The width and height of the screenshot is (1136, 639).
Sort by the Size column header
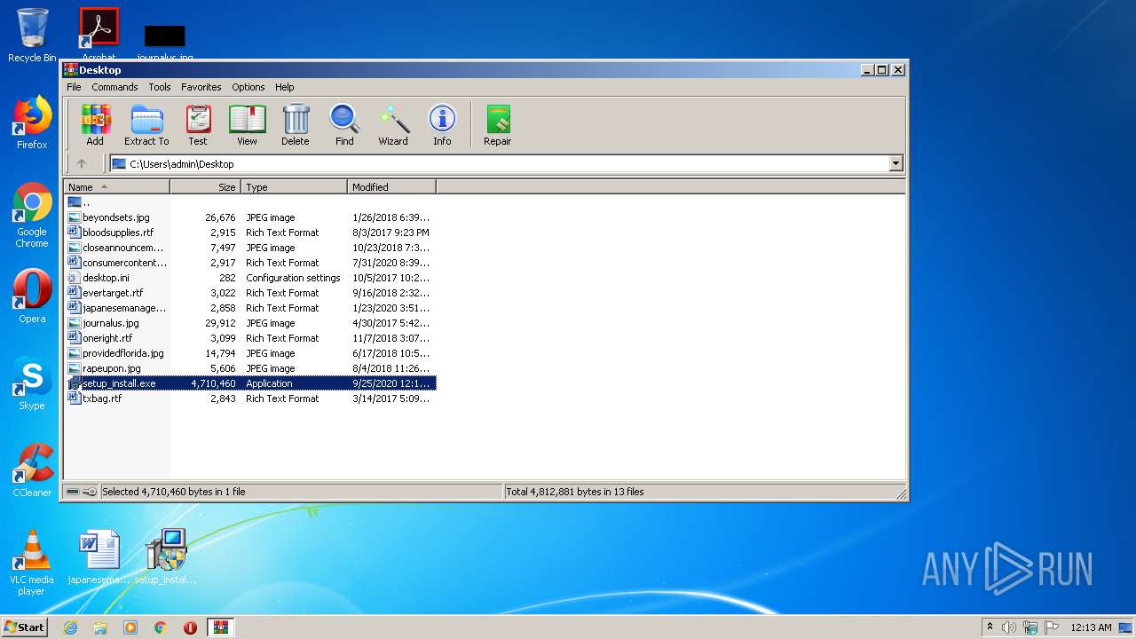[205, 187]
